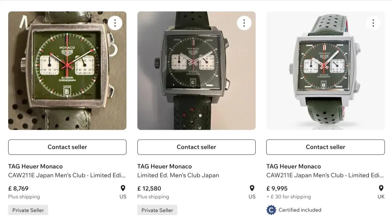Click CAW211E Japan Men's Club title above £8,769

67,175
